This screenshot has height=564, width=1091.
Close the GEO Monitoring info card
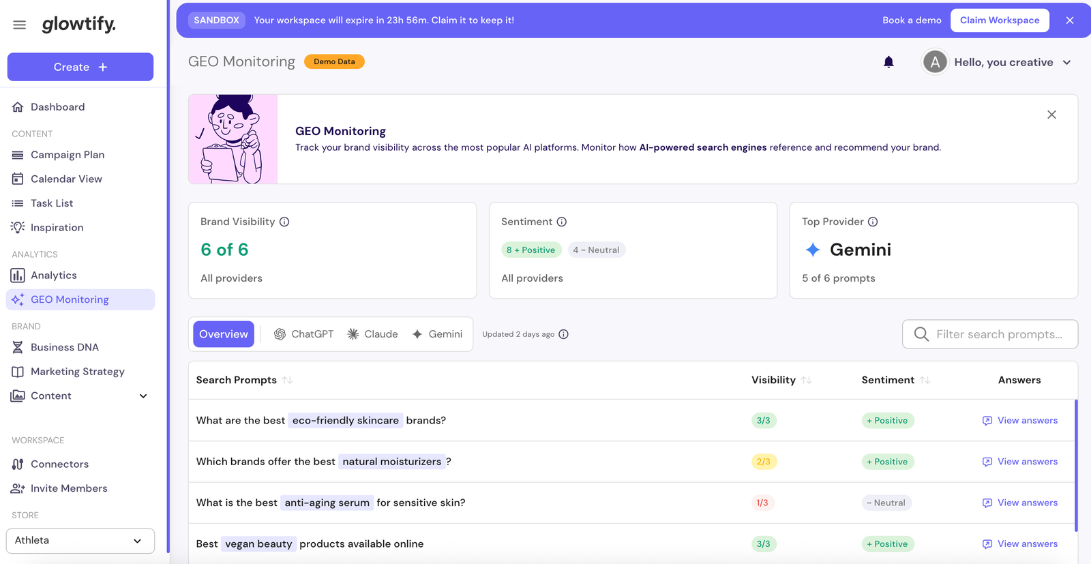pos(1051,115)
